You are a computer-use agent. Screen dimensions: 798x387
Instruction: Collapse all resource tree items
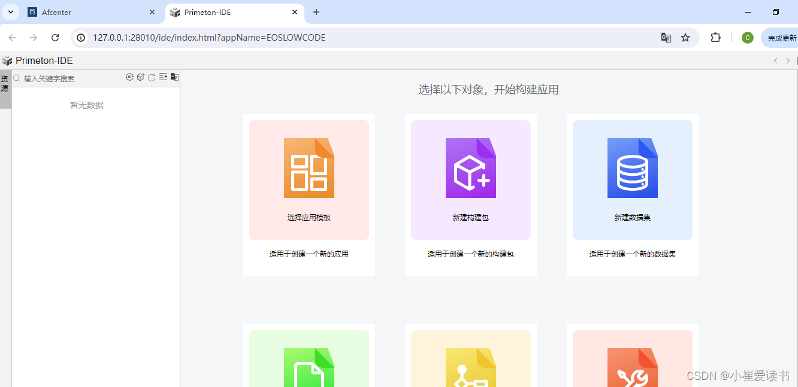coord(163,77)
